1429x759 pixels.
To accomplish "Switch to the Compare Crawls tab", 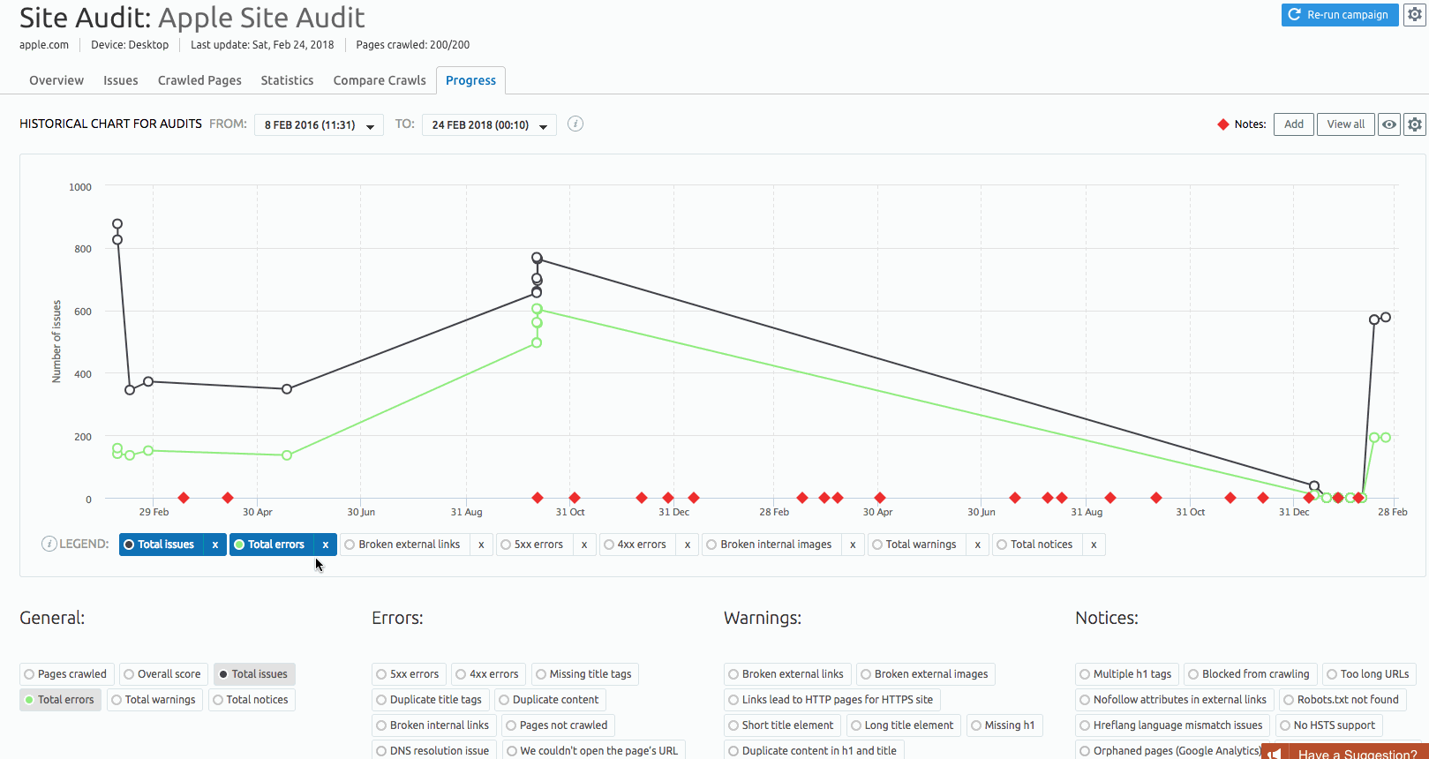I will point(380,80).
